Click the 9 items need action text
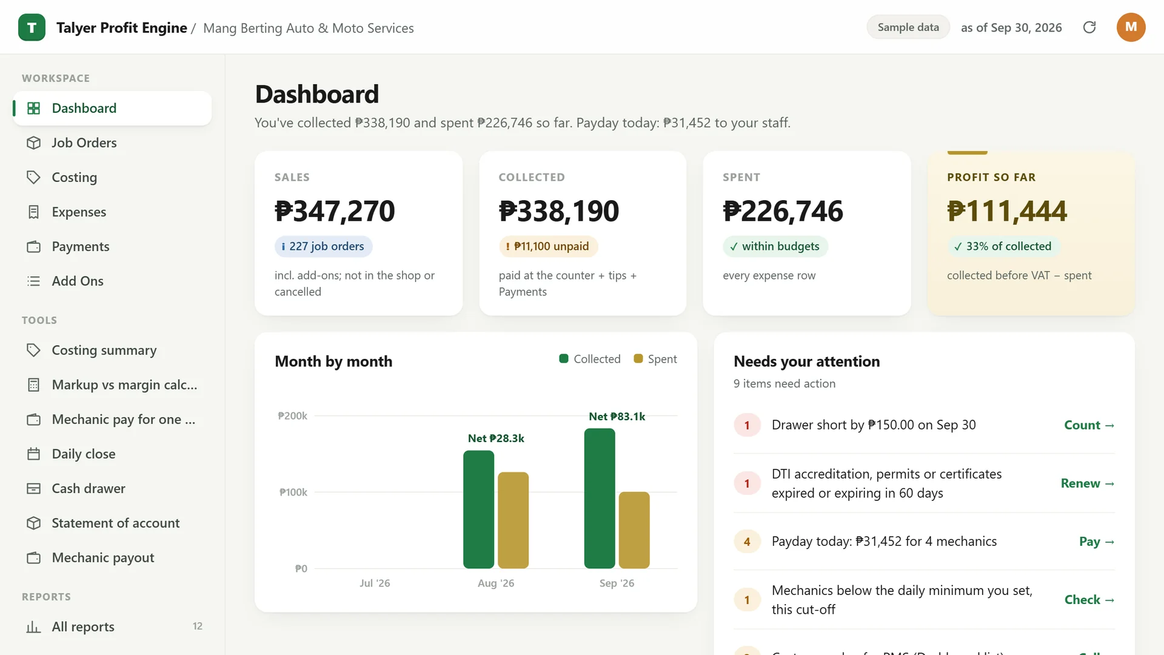This screenshot has width=1164, height=655. [784, 383]
